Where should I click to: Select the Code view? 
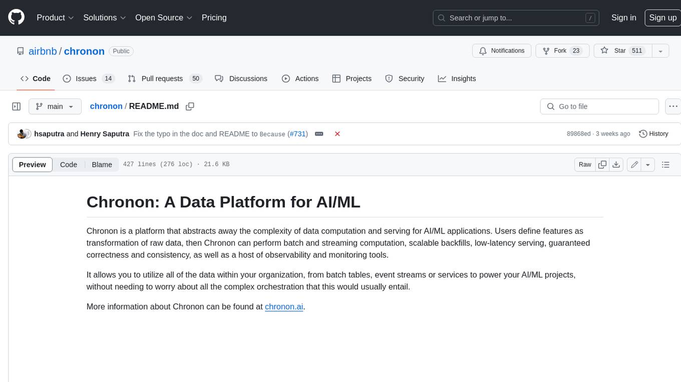pos(69,164)
